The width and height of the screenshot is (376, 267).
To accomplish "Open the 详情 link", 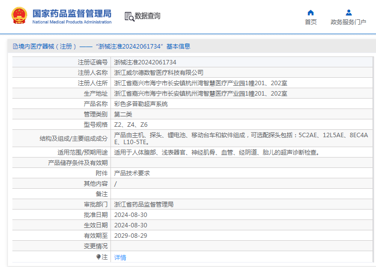I will pyautogui.click(x=120, y=257).
